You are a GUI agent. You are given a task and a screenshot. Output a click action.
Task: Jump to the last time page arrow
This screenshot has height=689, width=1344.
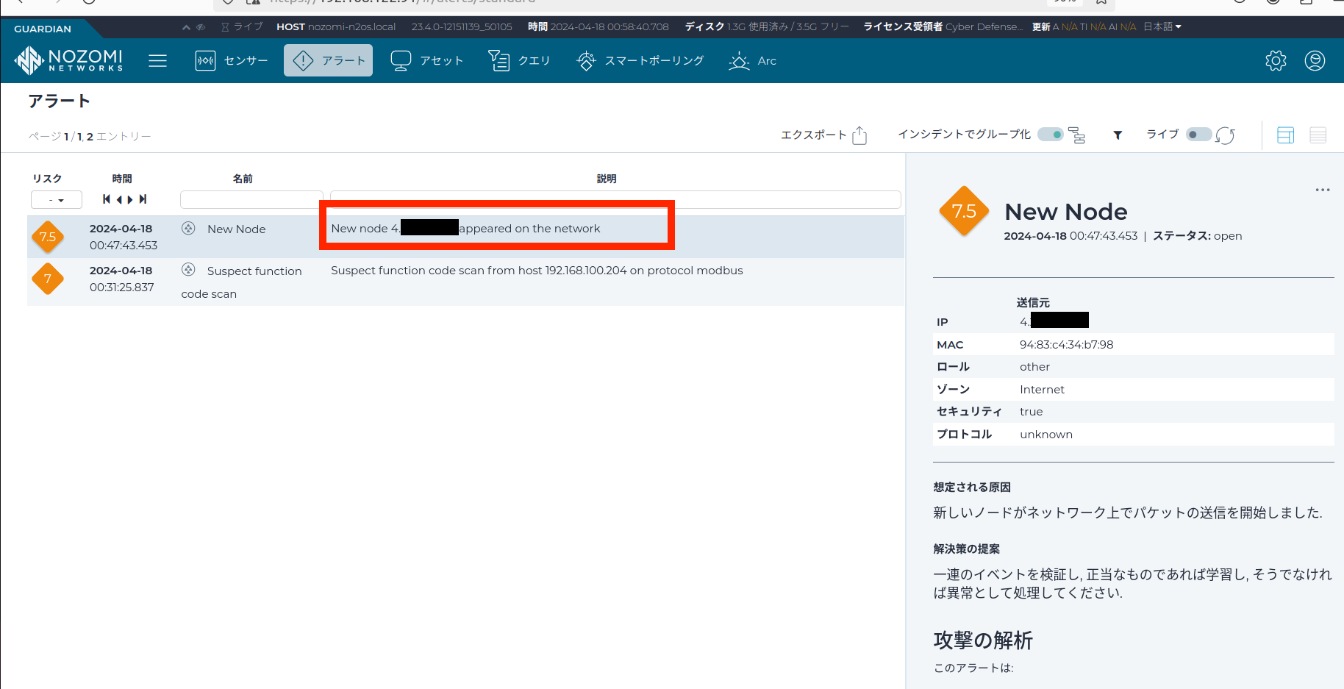coord(143,199)
